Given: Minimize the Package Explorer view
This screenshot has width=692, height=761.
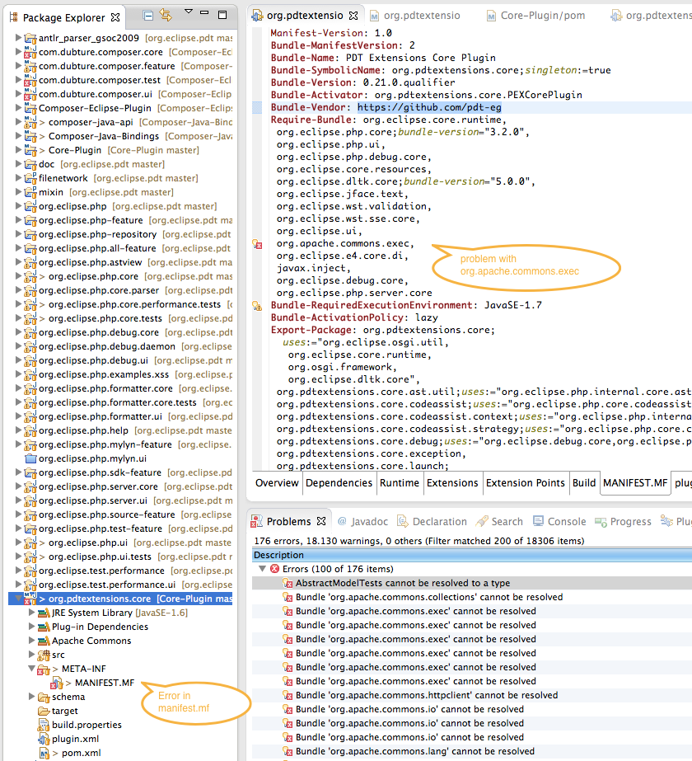Looking at the screenshot, I should click(x=204, y=12).
